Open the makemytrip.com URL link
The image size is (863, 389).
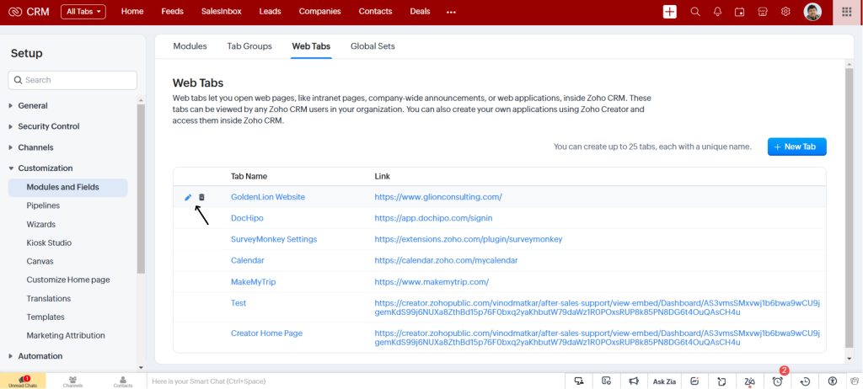click(431, 282)
